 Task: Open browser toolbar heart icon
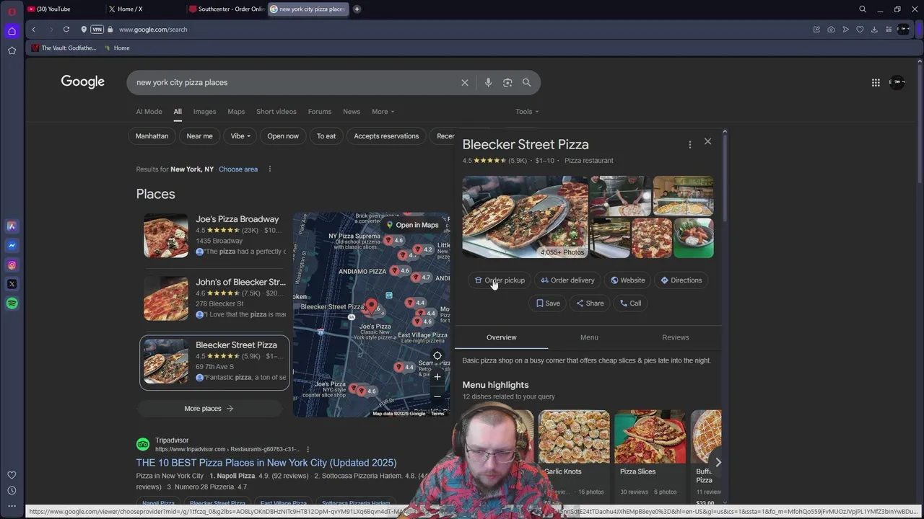[x=860, y=30]
